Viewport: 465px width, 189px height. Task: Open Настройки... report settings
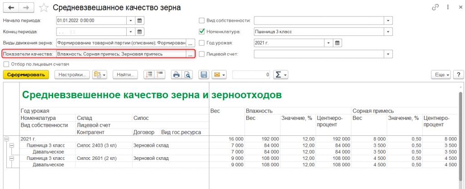tap(71, 75)
